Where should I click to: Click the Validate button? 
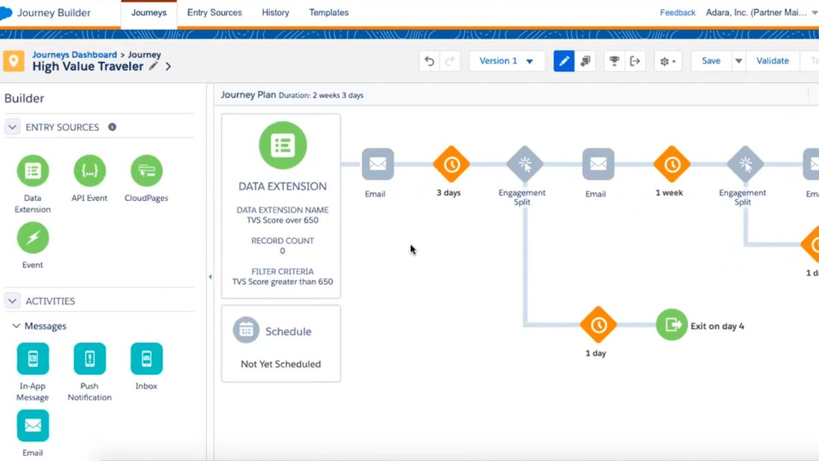coord(773,61)
